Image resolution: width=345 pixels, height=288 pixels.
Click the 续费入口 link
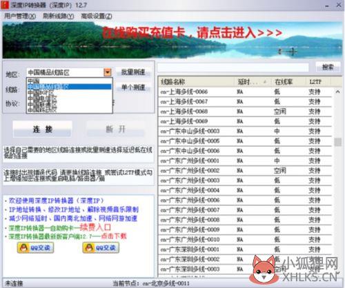95,227
